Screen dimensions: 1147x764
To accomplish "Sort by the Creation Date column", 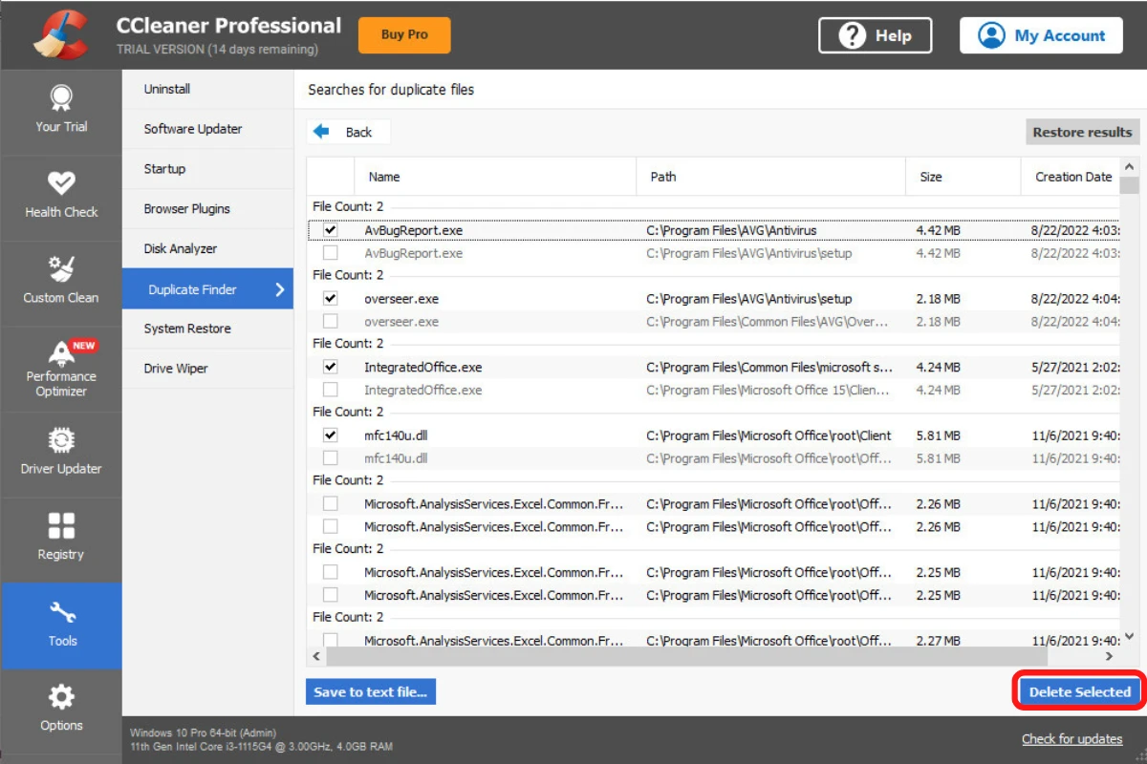I will pos(1071,177).
